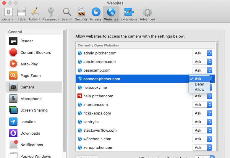
Task: Select Screen Sharing in the sidebar
Action: click(x=34, y=110)
